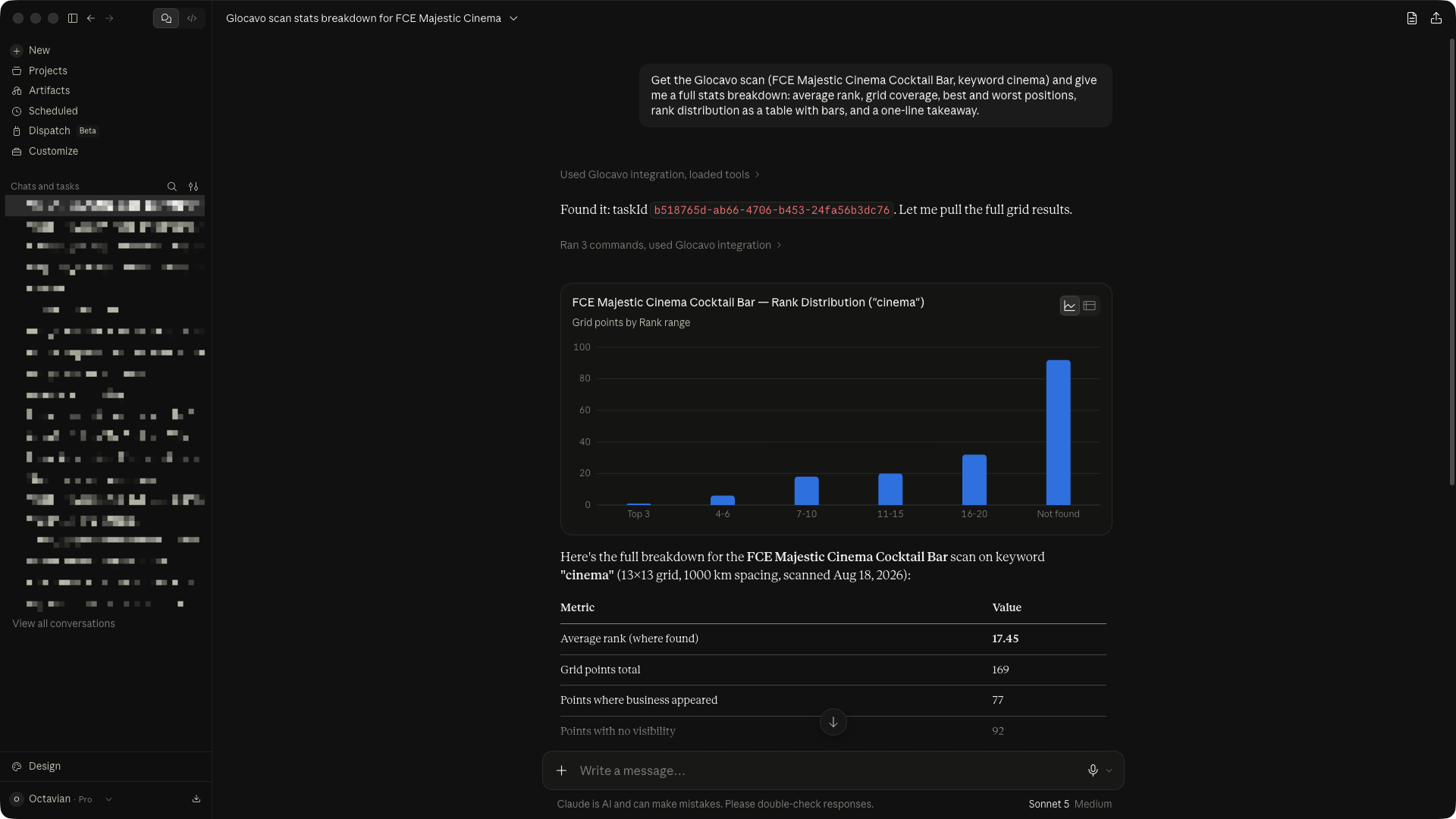Image resolution: width=1456 pixels, height=819 pixels.
Task: Click the 'Not found' bar in chart
Action: click(x=1058, y=432)
